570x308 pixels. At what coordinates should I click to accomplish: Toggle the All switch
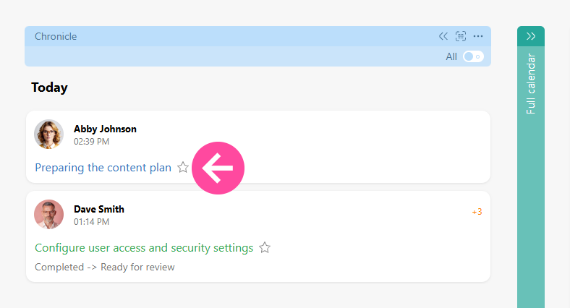473,56
